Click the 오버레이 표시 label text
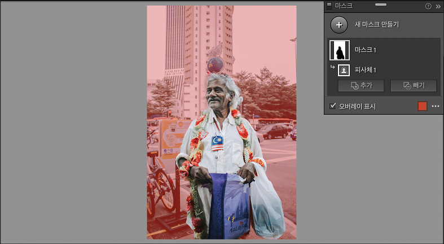Image resolution: width=444 pixels, height=244 pixels. tap(357, 107)
